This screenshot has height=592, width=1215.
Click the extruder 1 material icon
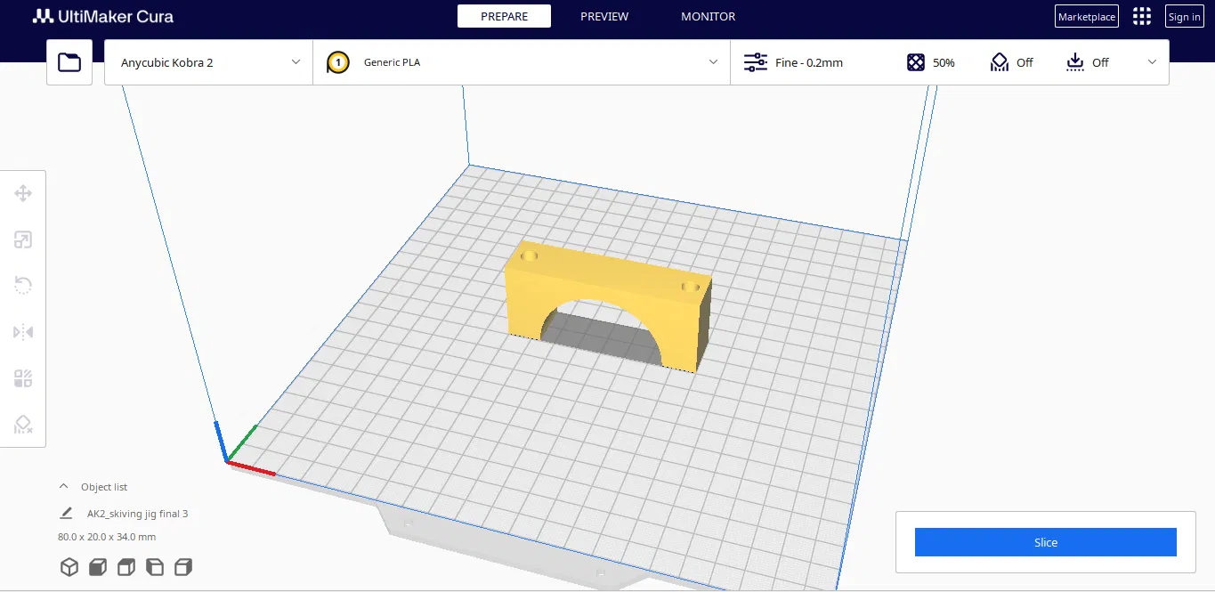coord(338,62)
